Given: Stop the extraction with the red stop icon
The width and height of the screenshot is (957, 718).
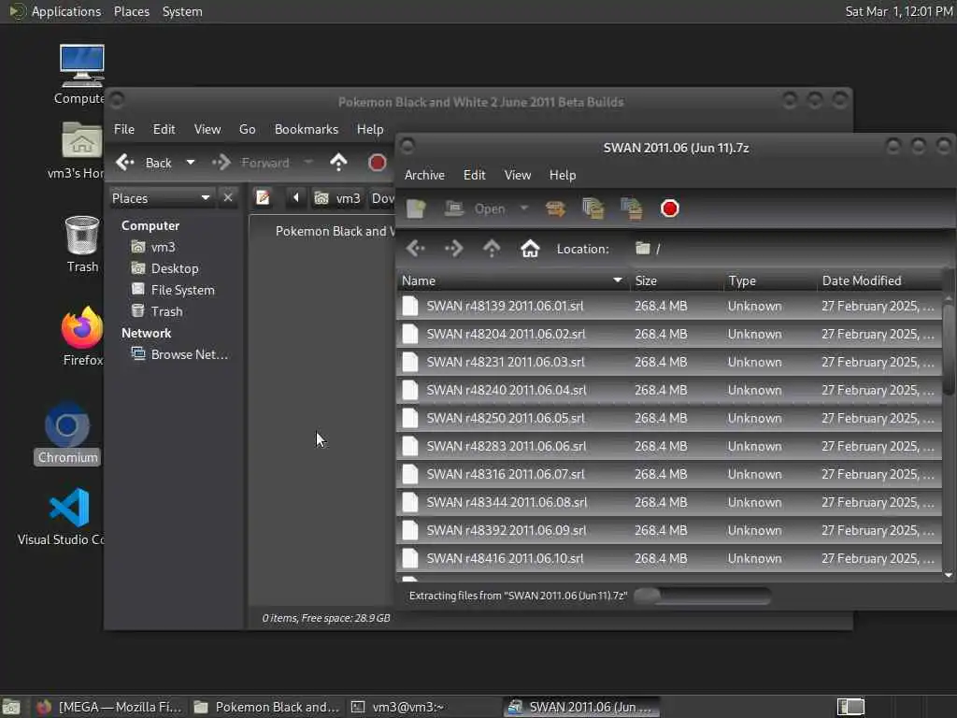Looking at the screenshot, I should (x=669, y=208).
